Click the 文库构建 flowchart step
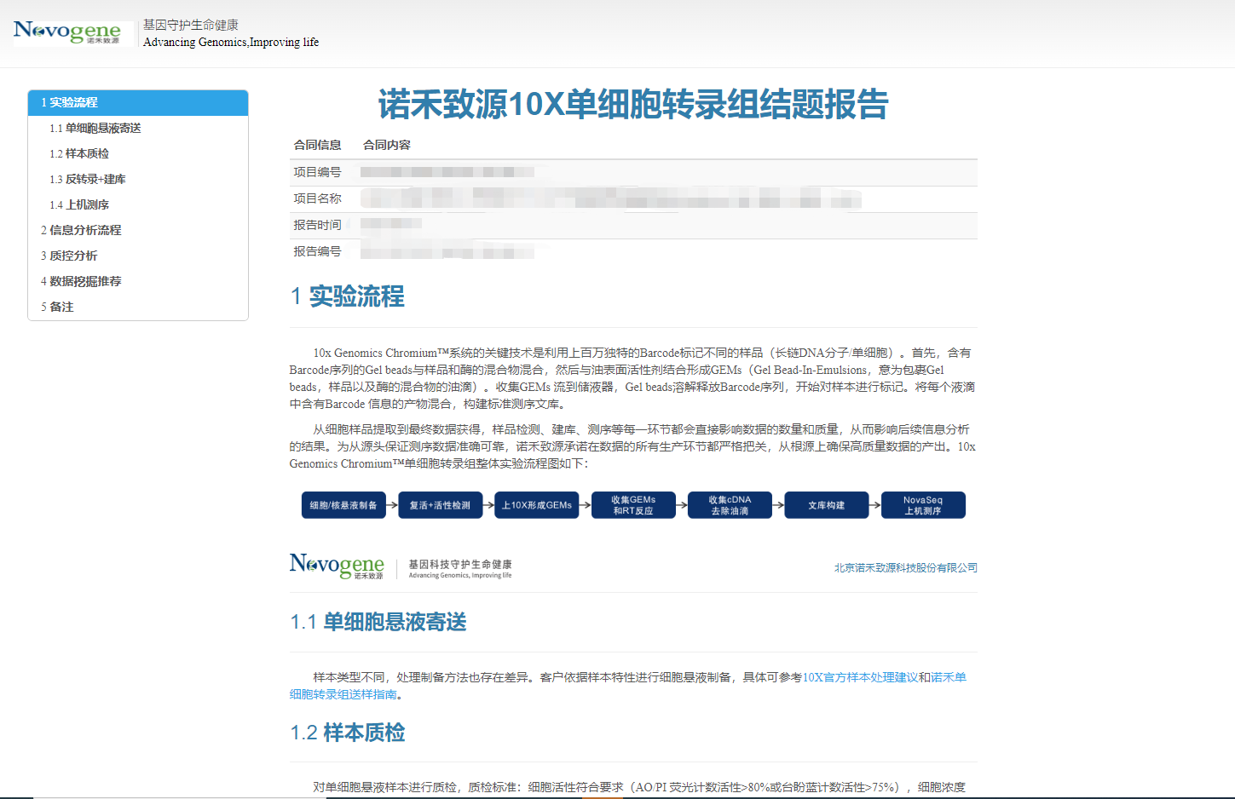Image resolution: width=1235 pixels, height=799 pixels. pos(827,505)
